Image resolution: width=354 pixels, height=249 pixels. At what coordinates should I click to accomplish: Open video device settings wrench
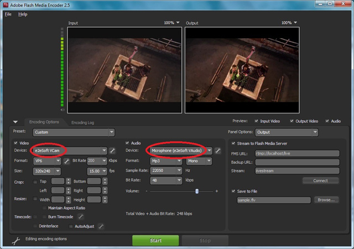112,151
